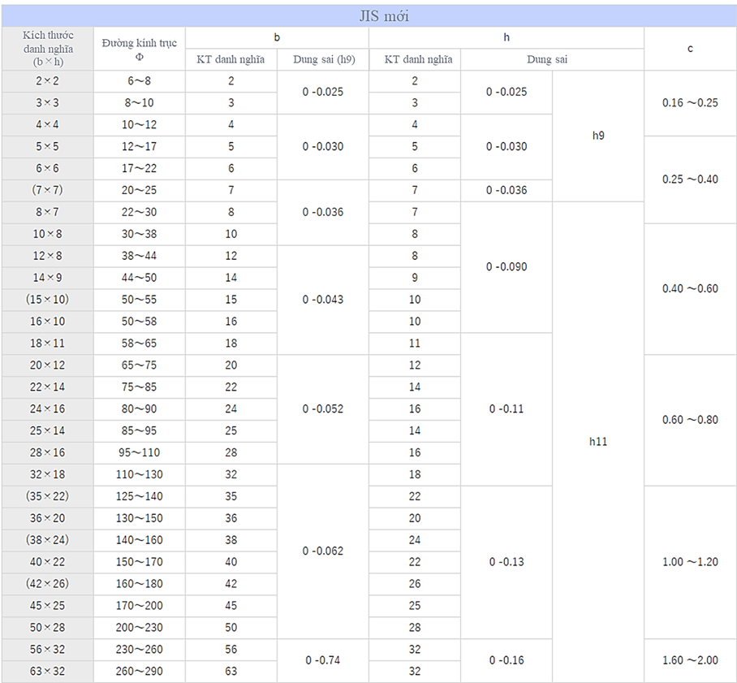Click the '1.60 ~2.00' chamfer cell

pyautogui.click(x=690, y=660)
